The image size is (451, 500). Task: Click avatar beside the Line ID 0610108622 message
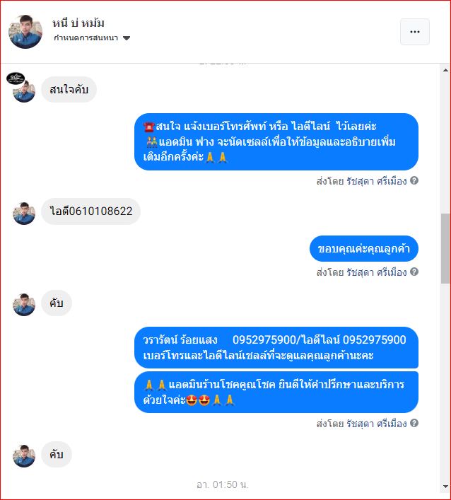click(x=24, y=214)
